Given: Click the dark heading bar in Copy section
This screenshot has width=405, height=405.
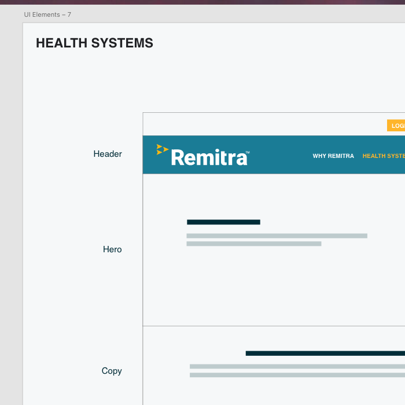Looking at the screenshot, I should coord(324,353).
